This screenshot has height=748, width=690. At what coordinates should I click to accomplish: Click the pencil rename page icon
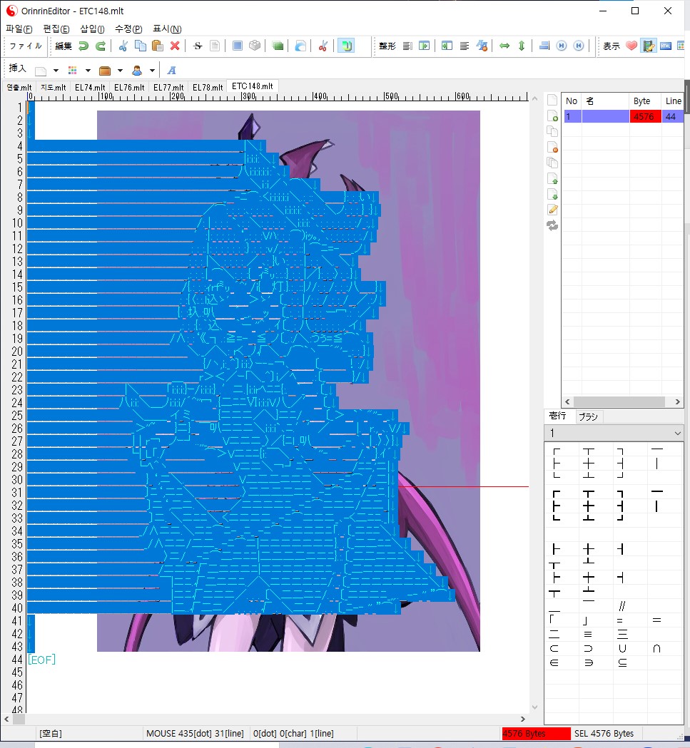pos(552,210)
